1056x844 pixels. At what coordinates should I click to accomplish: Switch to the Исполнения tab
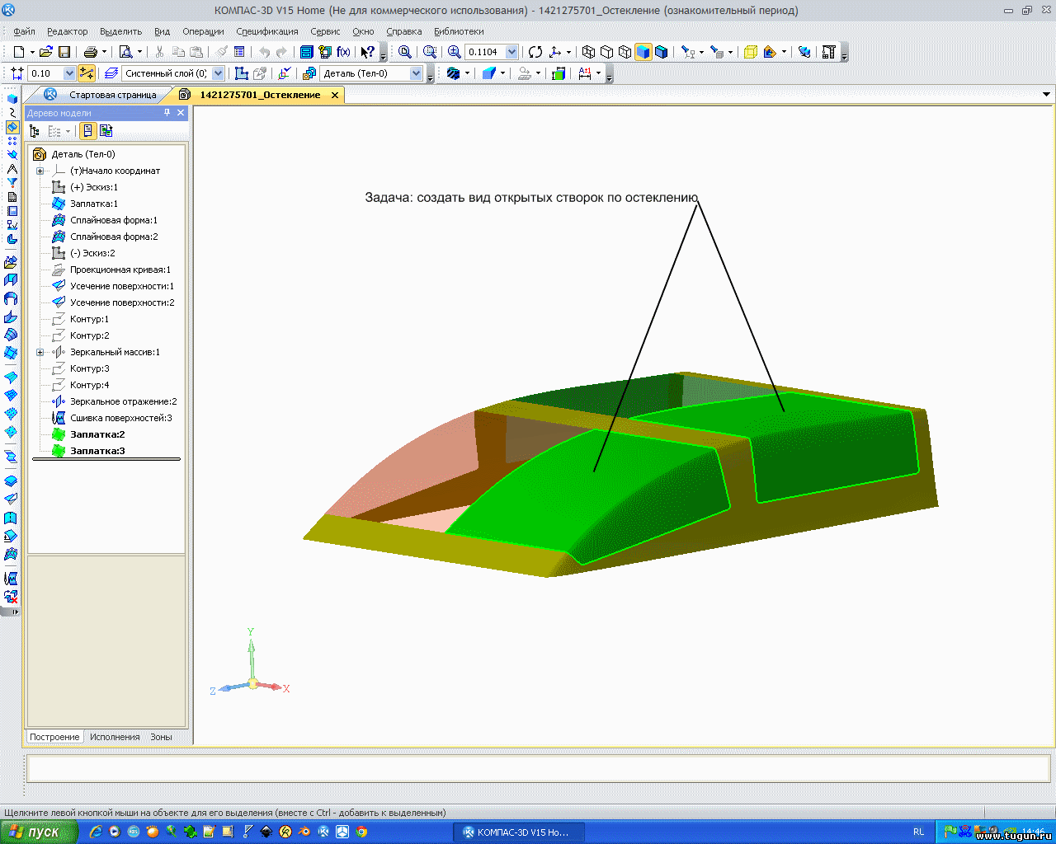pos(115,737)
